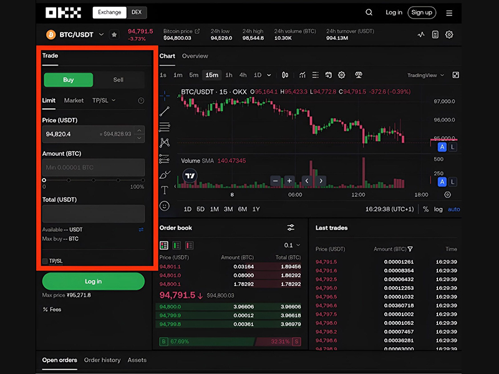This screenshot has width=499, height=374.
Task: Open order book 0.1 depth dropdown
Action: (x=292, y=245)
